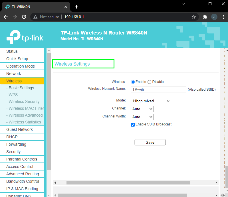
Task: Open a new browser tab
Action: pyautogui.click(x=76, y=7)
